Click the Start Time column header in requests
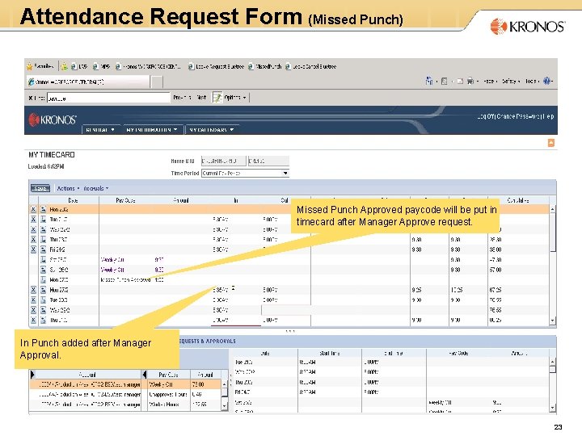 click(x=330, y=354)
